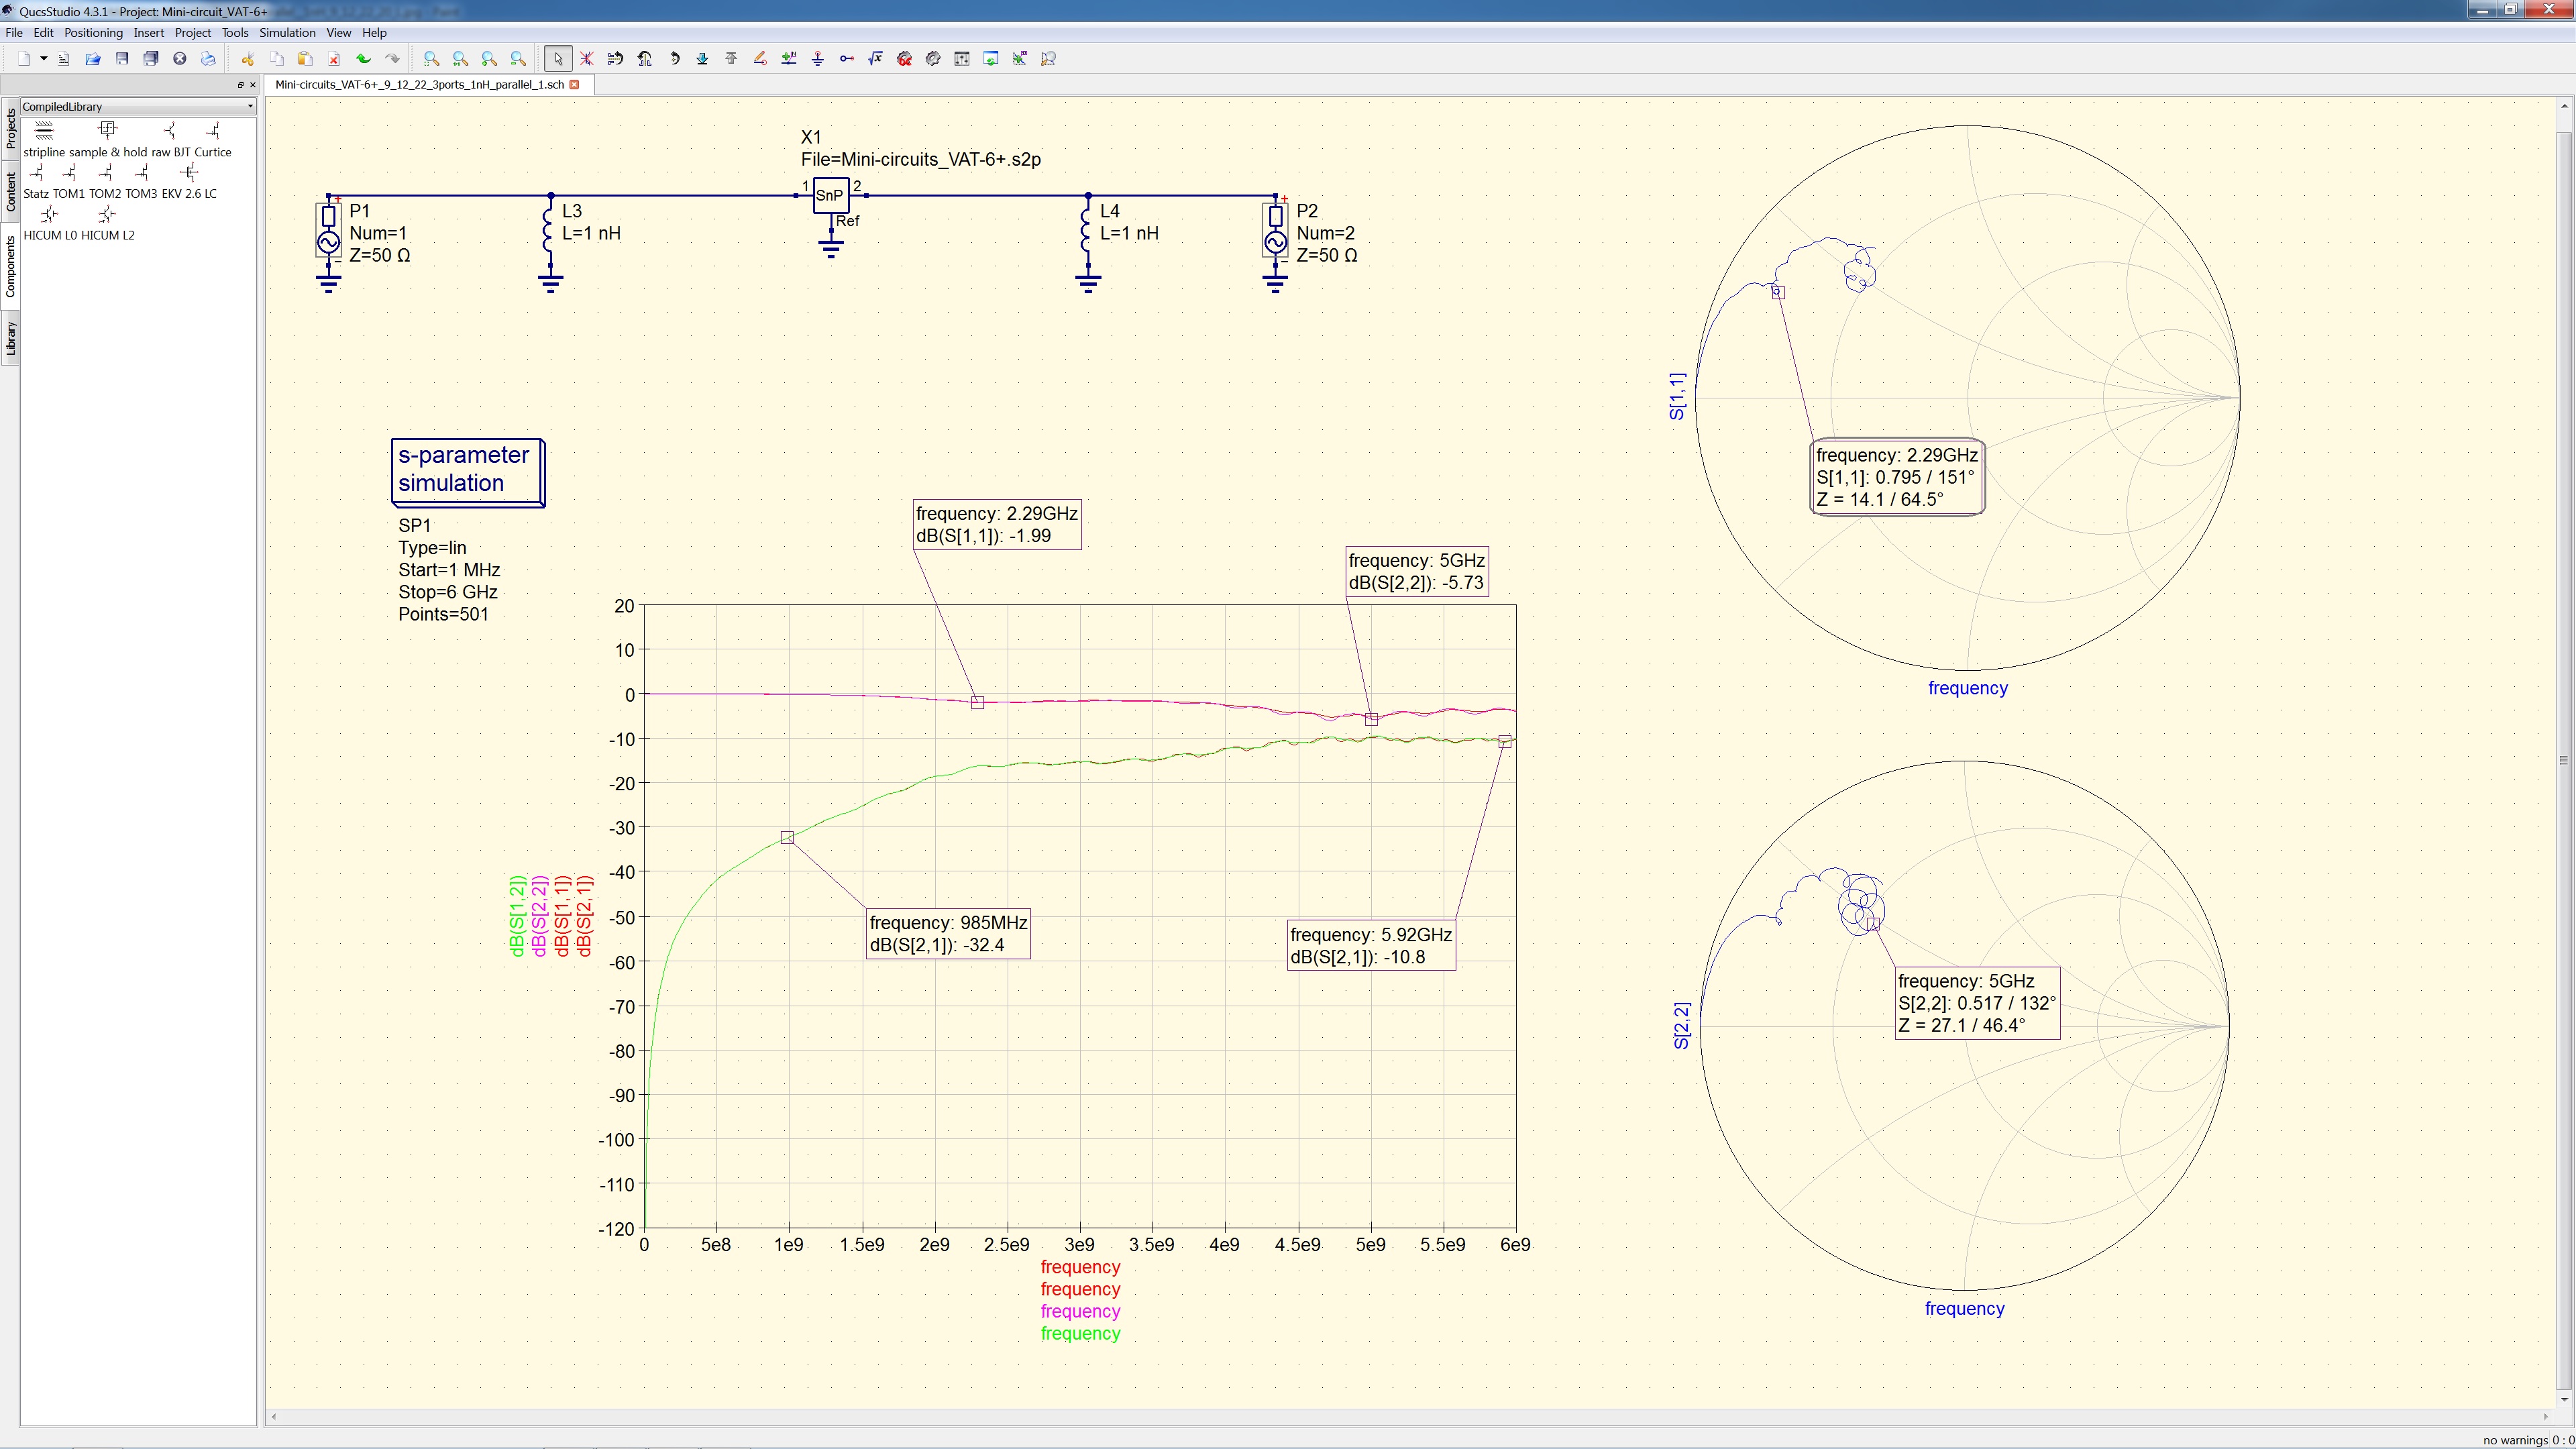The width and height of the screenshot is (2576, 1449).
Task: Select the wire drawing tool
Action: (x=760, y=59)
